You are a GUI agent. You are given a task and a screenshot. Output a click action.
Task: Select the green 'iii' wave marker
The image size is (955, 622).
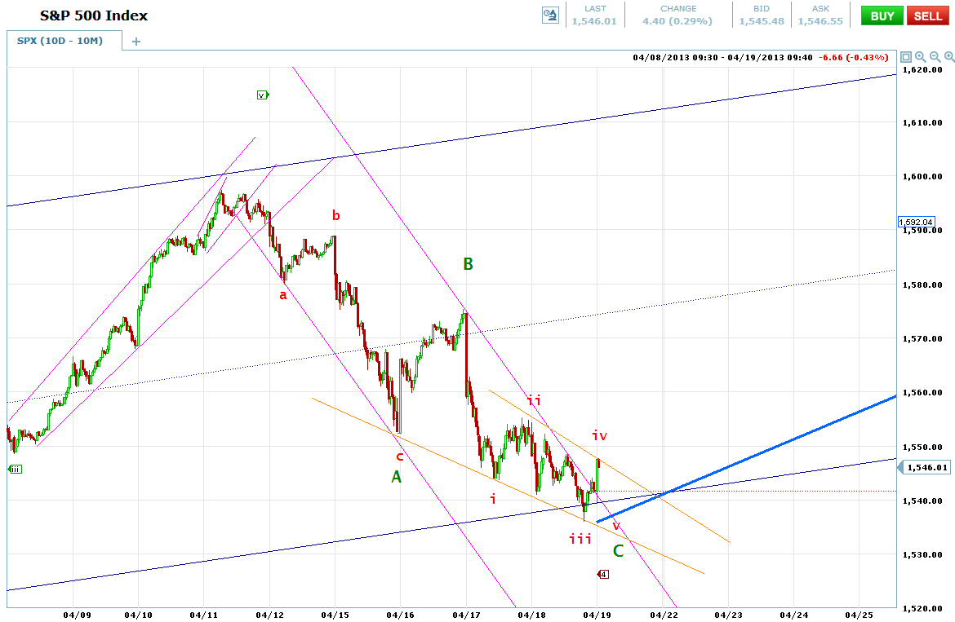[16, 469]
